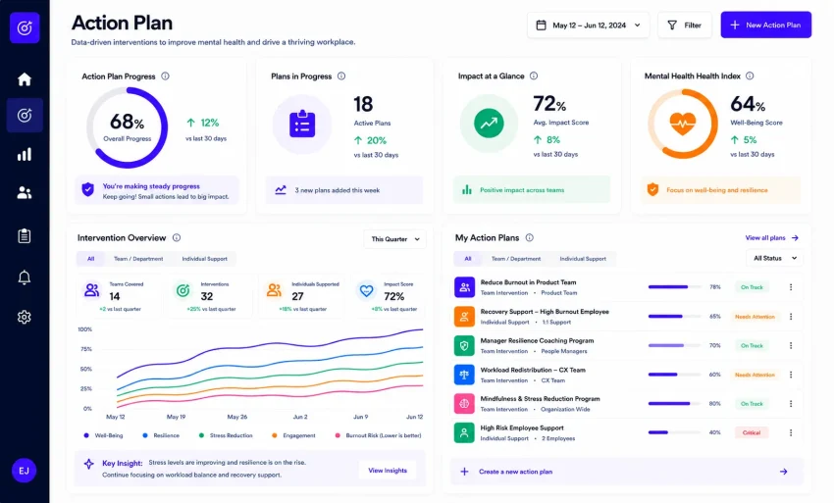Open the People section in the sidebar
834x503 pixels.
[25, 192]
